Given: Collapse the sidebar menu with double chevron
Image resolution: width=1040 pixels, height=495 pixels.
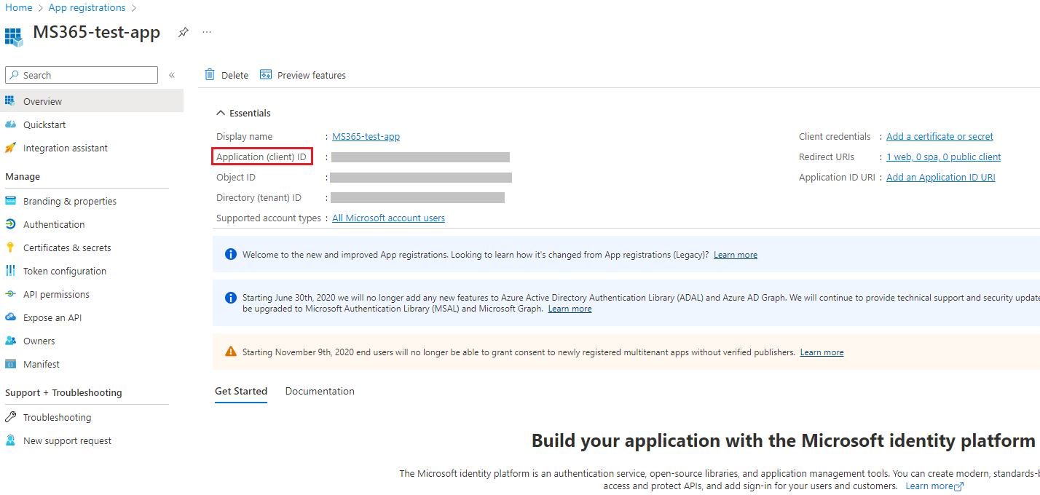Looking at the screenshot, I should pos(172,75).
